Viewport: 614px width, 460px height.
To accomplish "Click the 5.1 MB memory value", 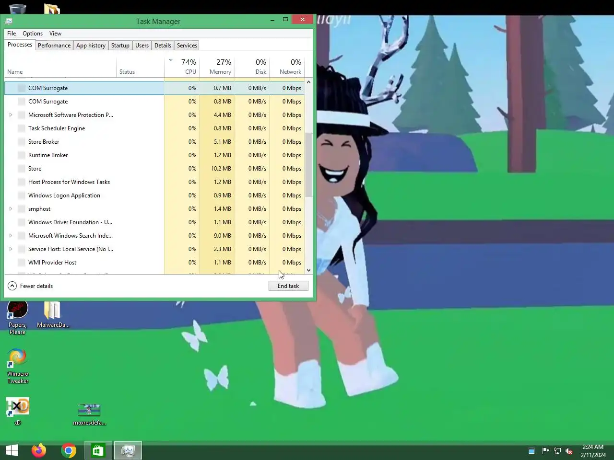I will (223, 142).
